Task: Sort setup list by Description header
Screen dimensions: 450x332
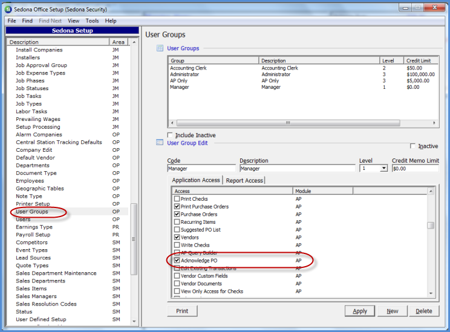Action: click(x=58, y=42)
